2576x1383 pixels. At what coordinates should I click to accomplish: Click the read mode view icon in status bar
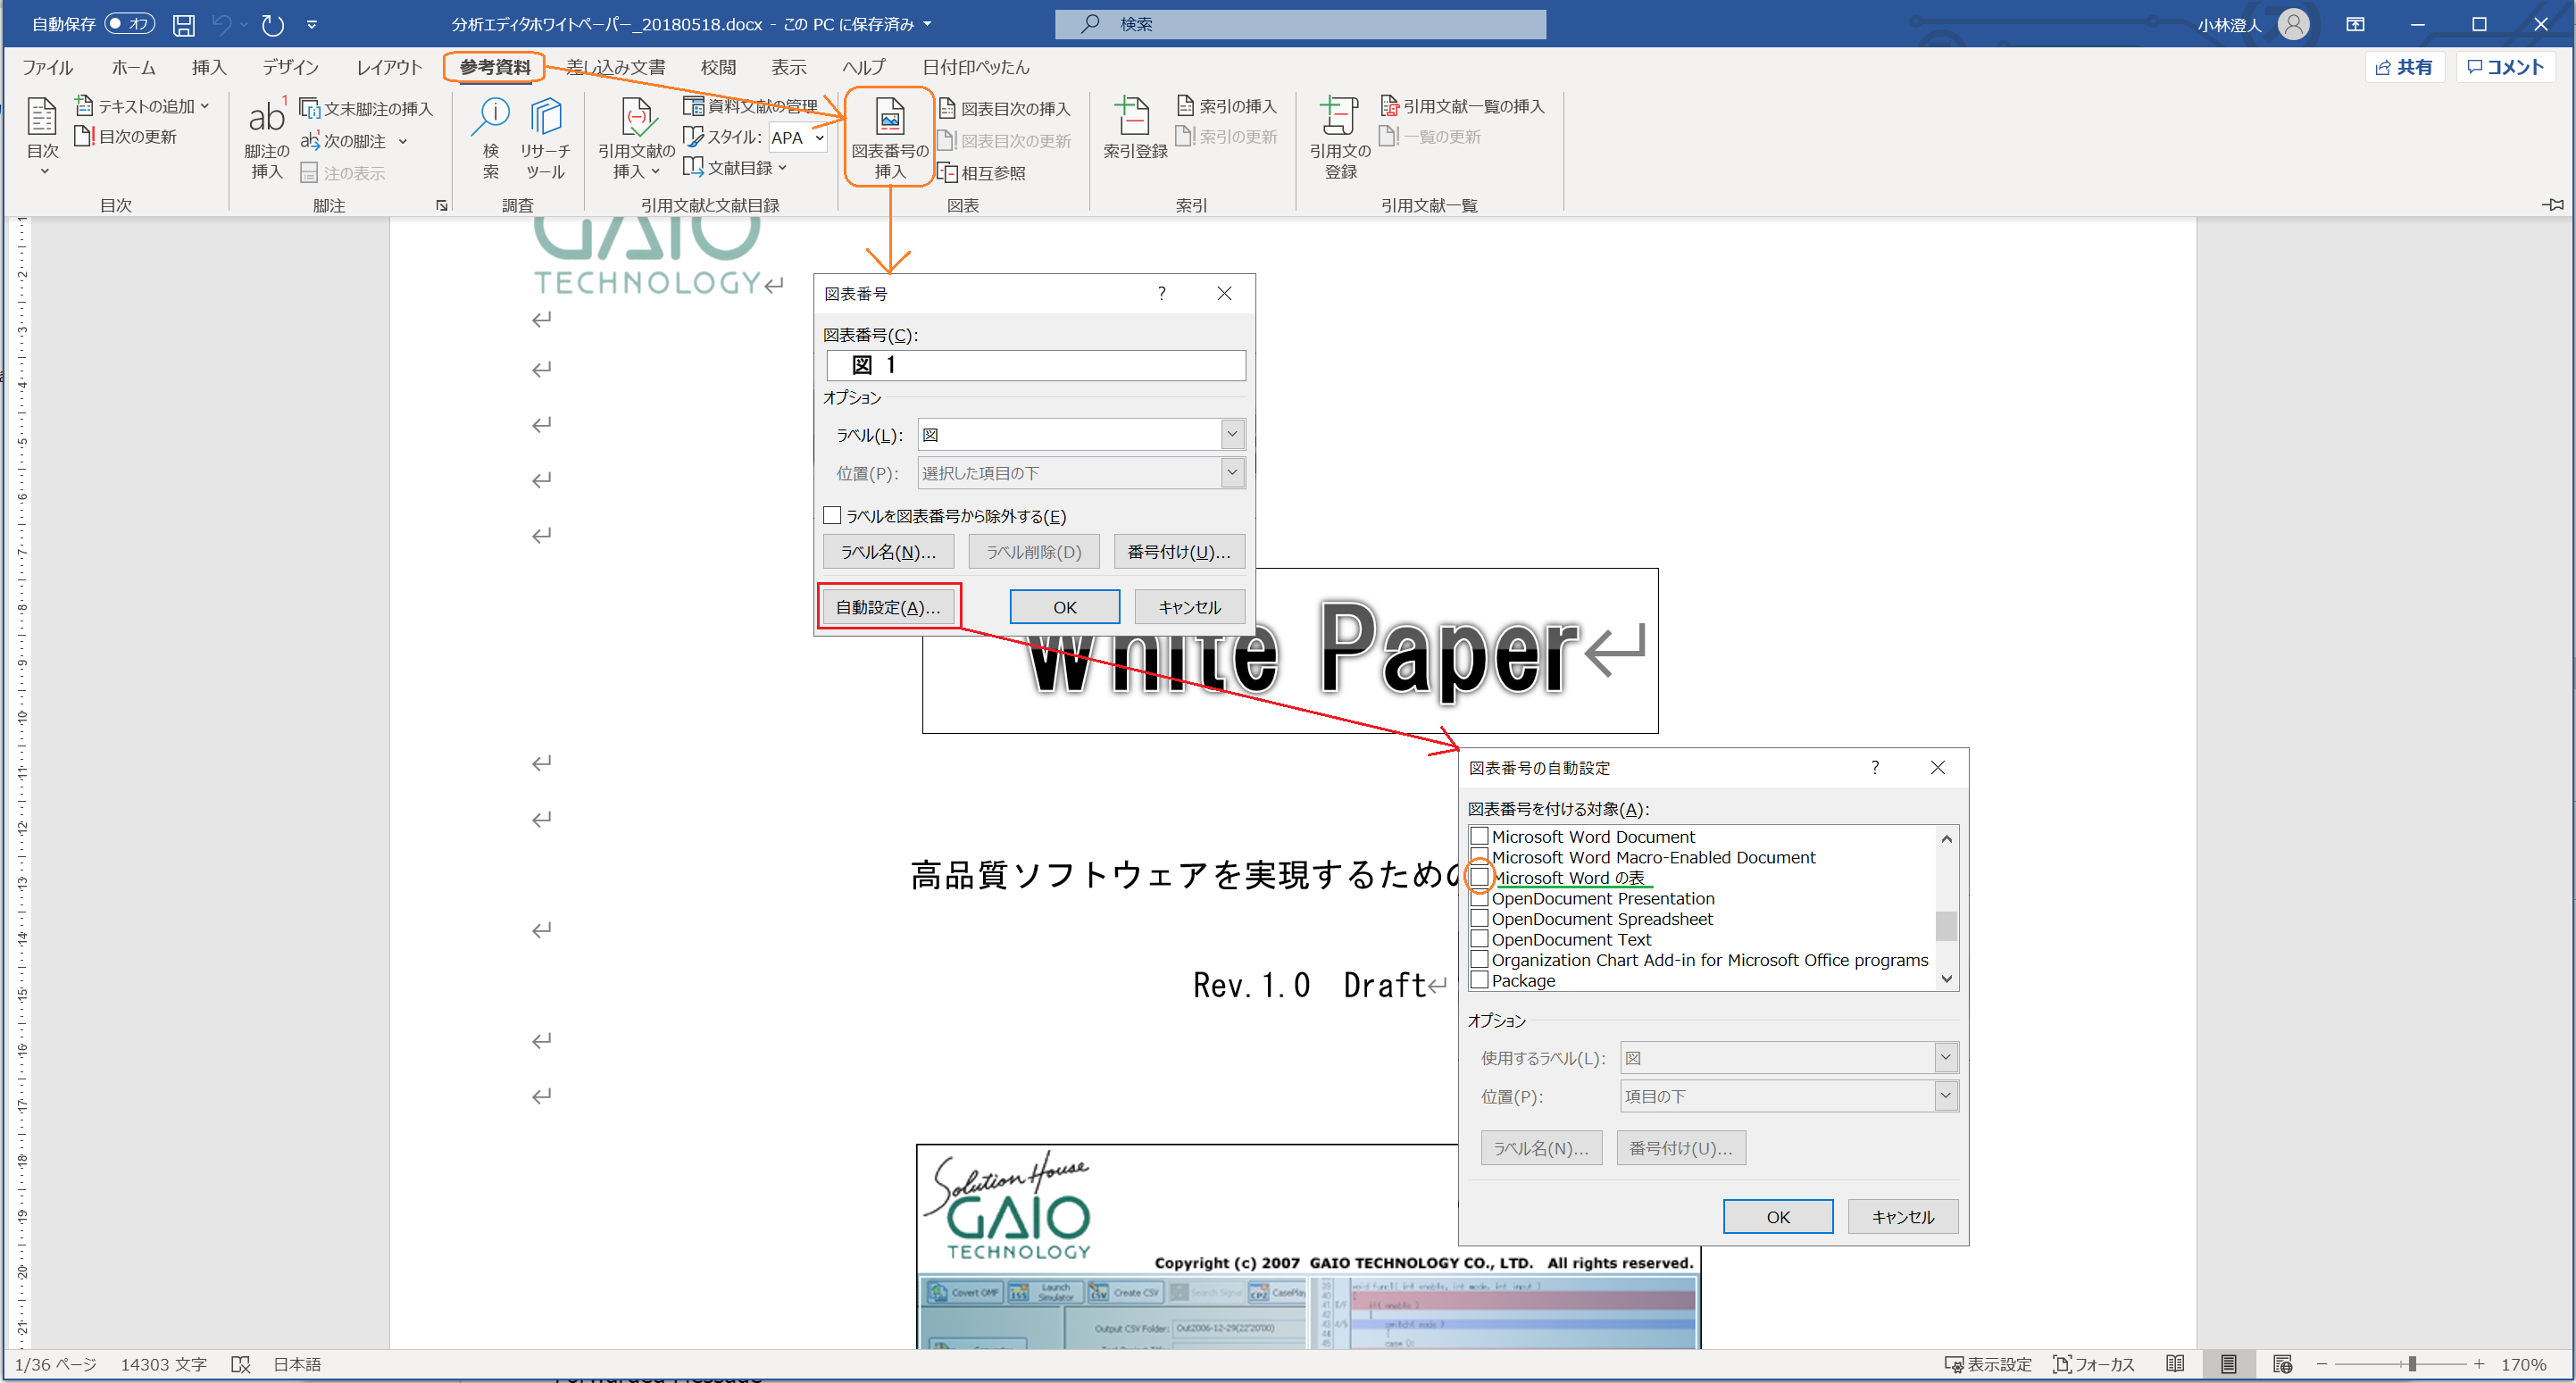tap(2175, 1364)
